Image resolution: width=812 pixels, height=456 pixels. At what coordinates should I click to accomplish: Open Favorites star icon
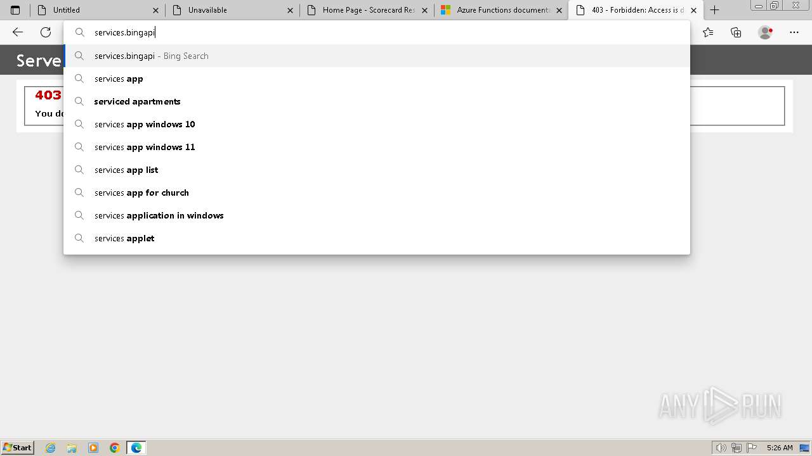(x=708, y=32)
